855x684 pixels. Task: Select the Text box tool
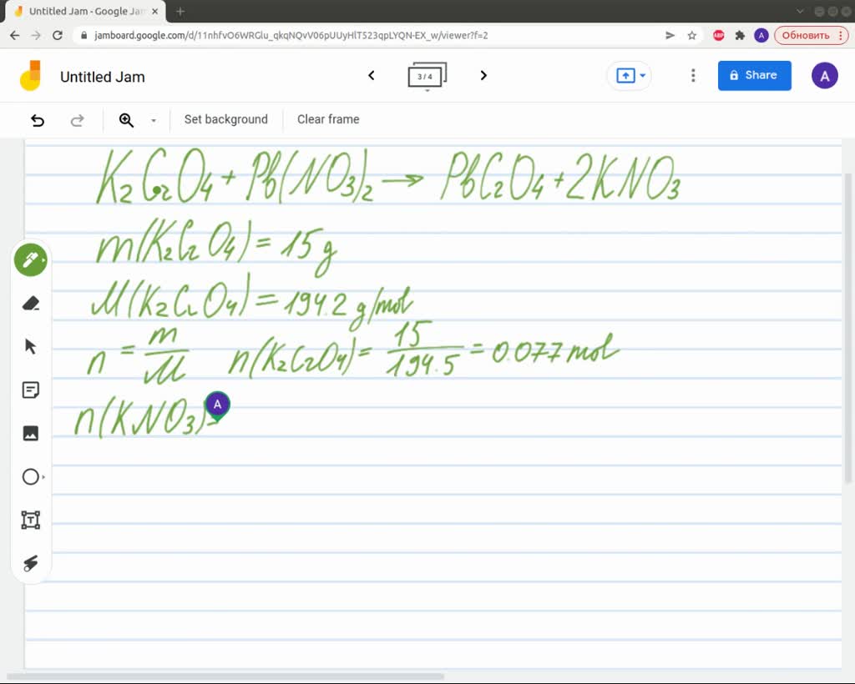[30, 519]
